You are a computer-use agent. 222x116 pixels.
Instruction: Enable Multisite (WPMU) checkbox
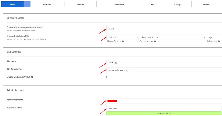[x=107, y=77]
